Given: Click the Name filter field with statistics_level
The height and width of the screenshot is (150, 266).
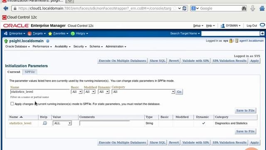Looking at the screenshot, I should point(40,92).
